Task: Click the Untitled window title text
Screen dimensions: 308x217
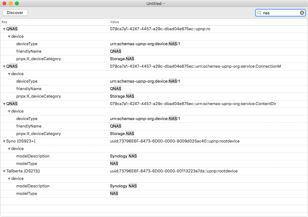Action: (154, 3)
